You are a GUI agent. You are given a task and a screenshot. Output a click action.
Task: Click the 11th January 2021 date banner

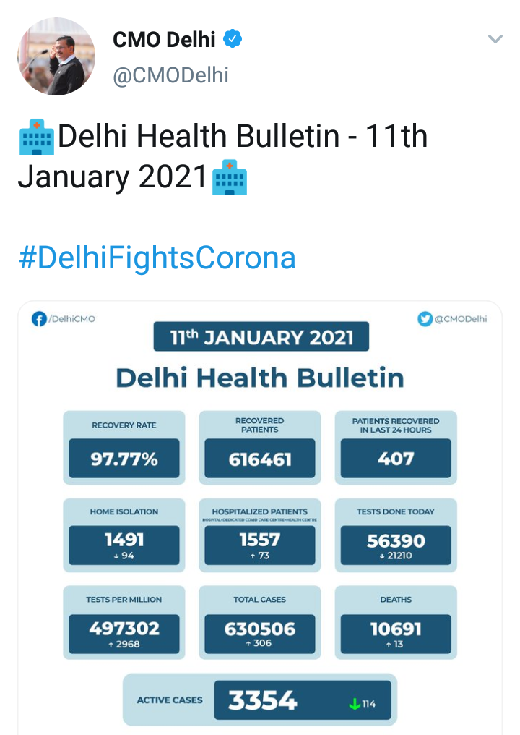tap(261, 337)
